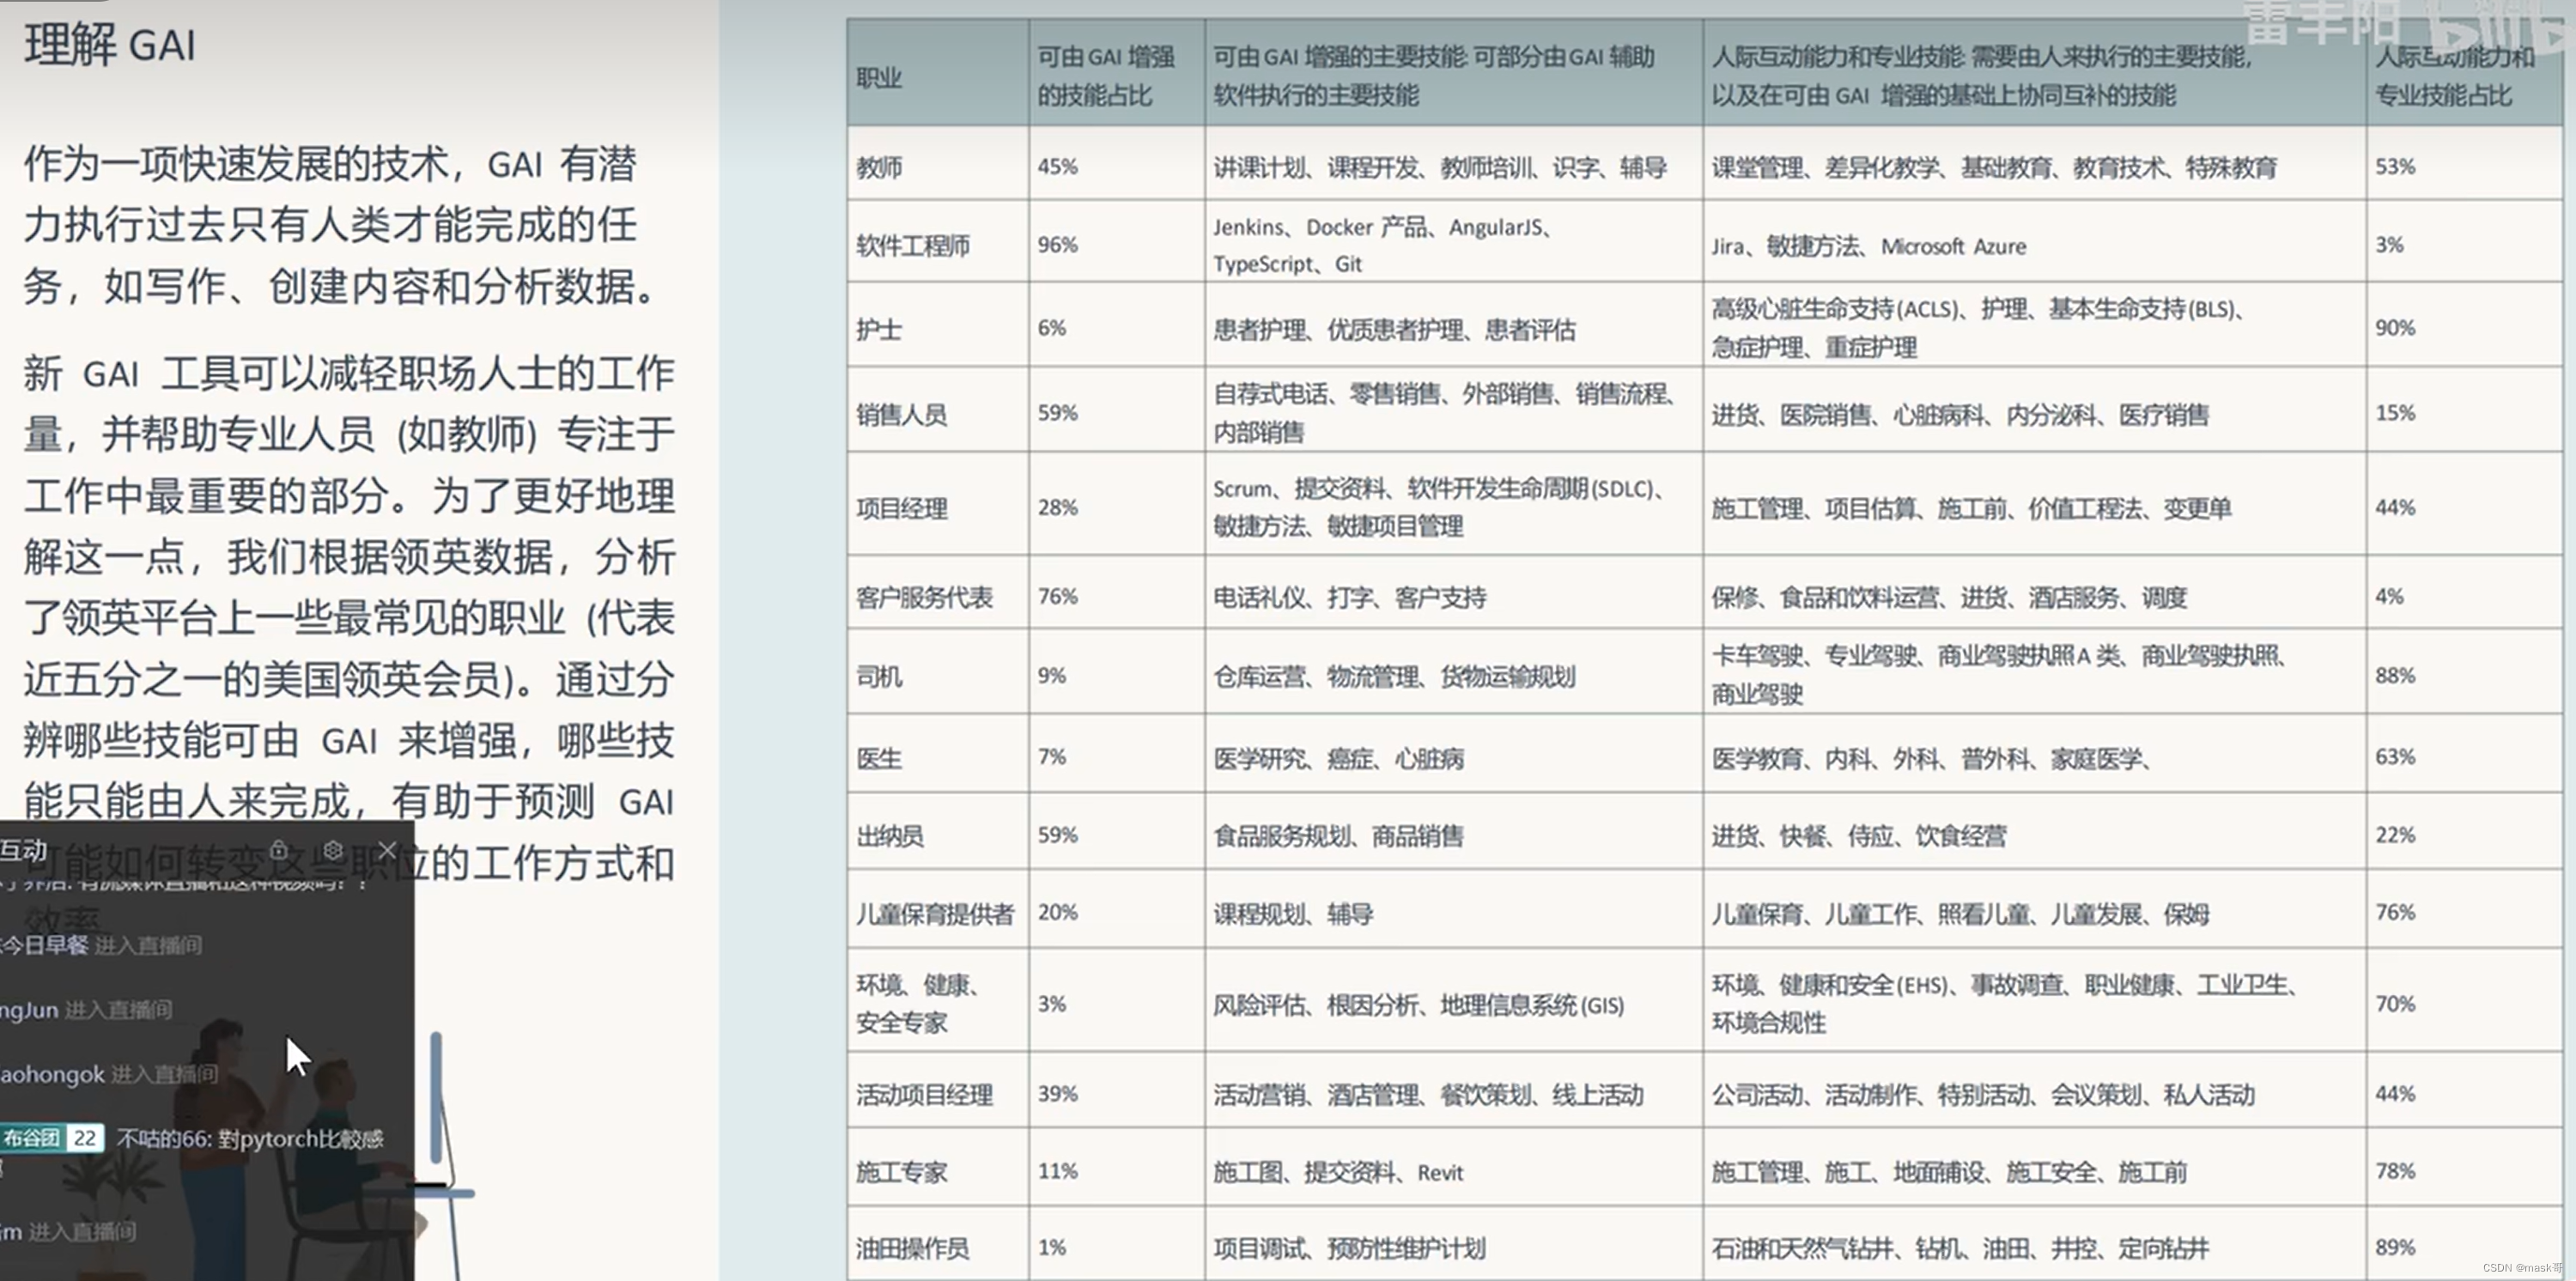Click the 可由 GAI 增强的技能占比 column header
The width and height of the screenshot is (2576, 1281).
[1106, 76]
